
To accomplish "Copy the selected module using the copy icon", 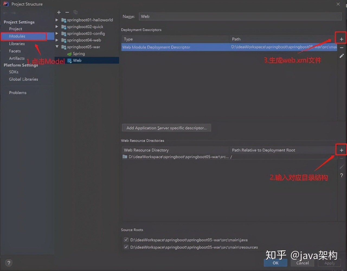I will point(76,12).
